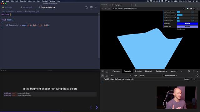
Task: Open the editor More Actions menu
Action: click(x=96, y=7)
